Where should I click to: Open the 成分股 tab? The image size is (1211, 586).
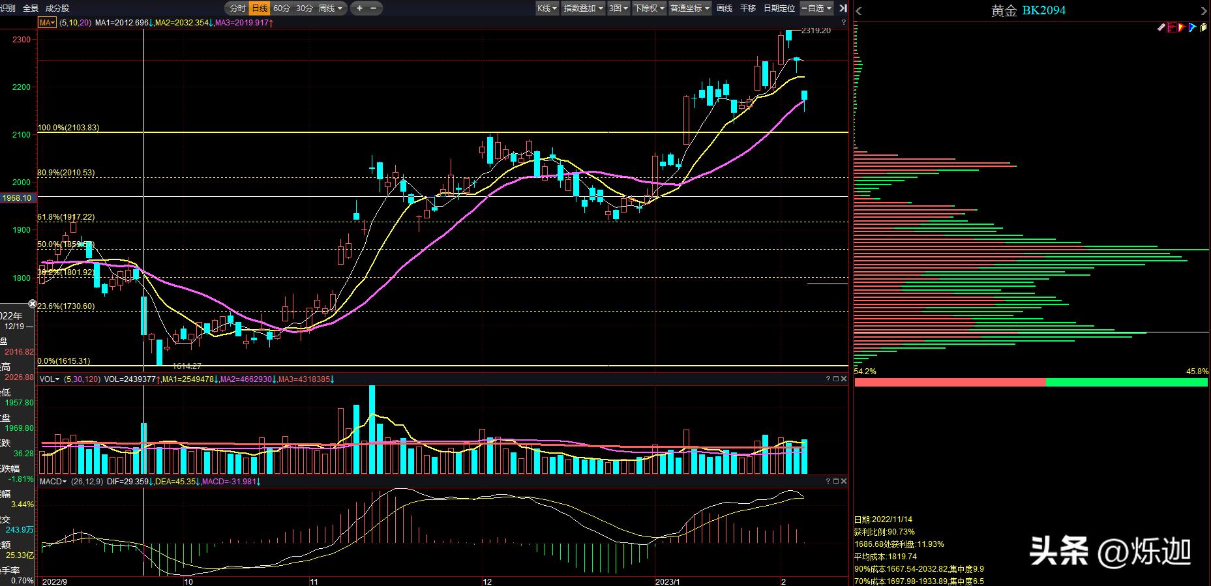point(57,8)
